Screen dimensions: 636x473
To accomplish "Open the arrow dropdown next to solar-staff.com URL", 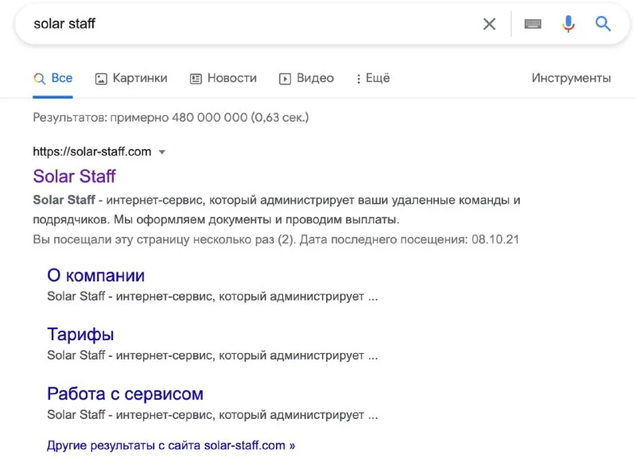I will pyautogui.click(x=162, y=152).
